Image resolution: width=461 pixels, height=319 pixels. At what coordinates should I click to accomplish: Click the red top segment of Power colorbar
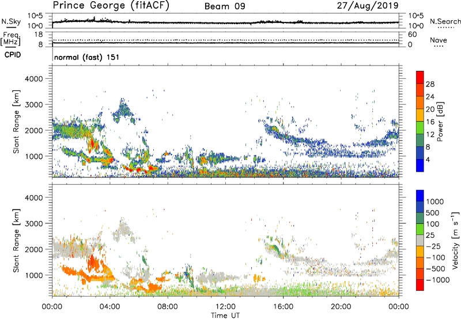420,77
